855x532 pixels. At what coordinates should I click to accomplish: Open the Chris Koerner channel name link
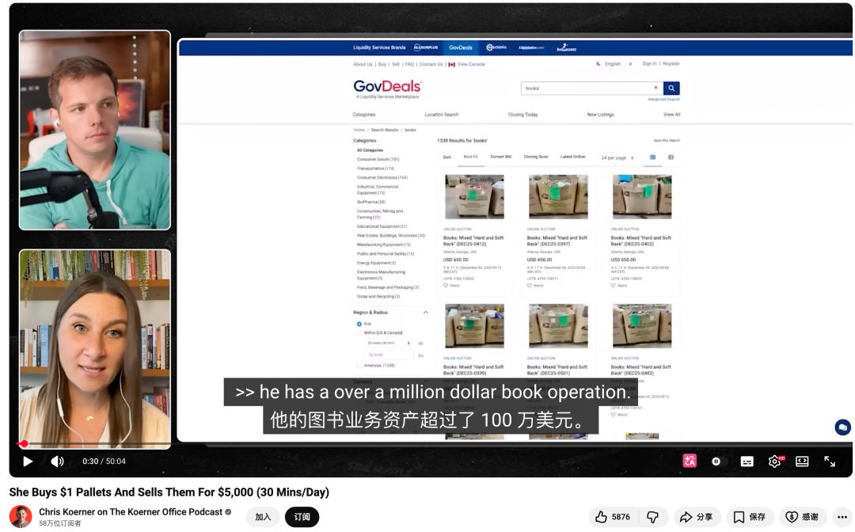point(131,512)
